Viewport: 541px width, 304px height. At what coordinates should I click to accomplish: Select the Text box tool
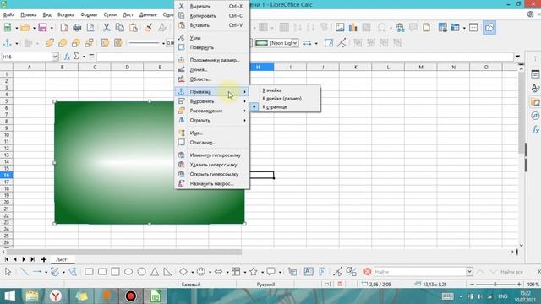click(309, 272)
